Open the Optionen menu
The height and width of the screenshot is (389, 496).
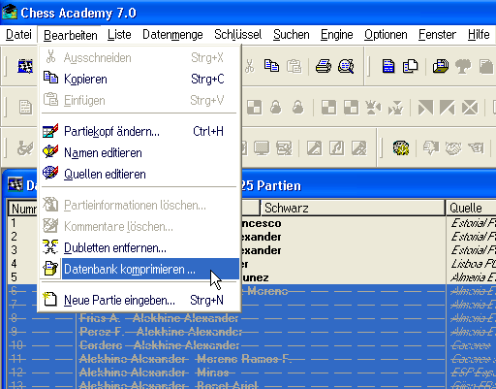tap(386, 35)
